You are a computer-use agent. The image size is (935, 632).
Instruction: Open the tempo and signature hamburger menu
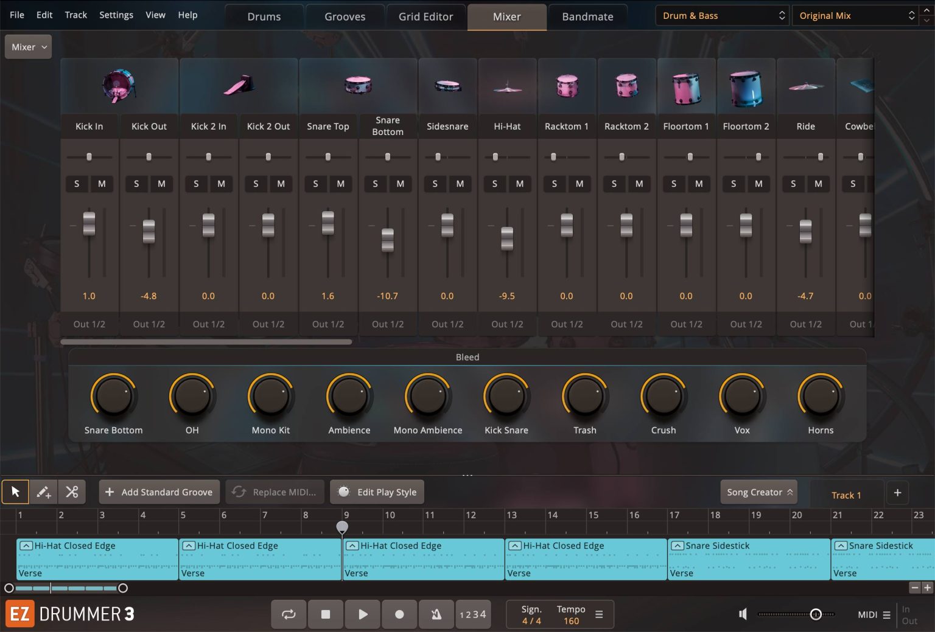point(599,614)
